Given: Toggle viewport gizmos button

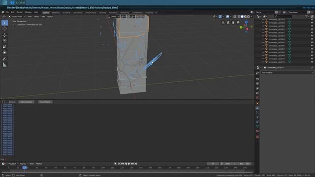Looking at the screenshot, I should click(x=220, y=17).
